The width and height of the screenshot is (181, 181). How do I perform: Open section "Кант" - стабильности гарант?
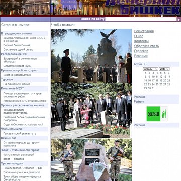pyautogui.click(x=20, y=150)
